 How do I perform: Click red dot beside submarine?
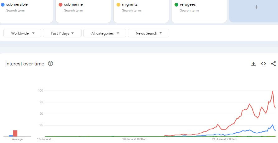[60, 5]
